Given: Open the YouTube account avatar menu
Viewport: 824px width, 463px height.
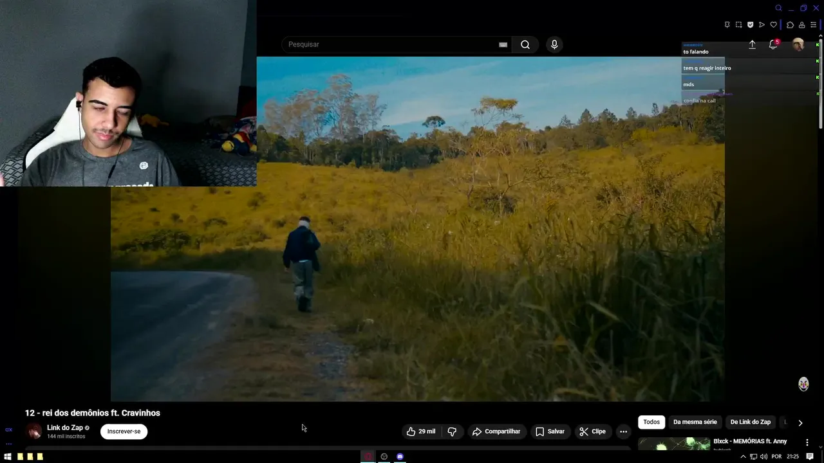Looking at the screenshot, I should 798,44.
